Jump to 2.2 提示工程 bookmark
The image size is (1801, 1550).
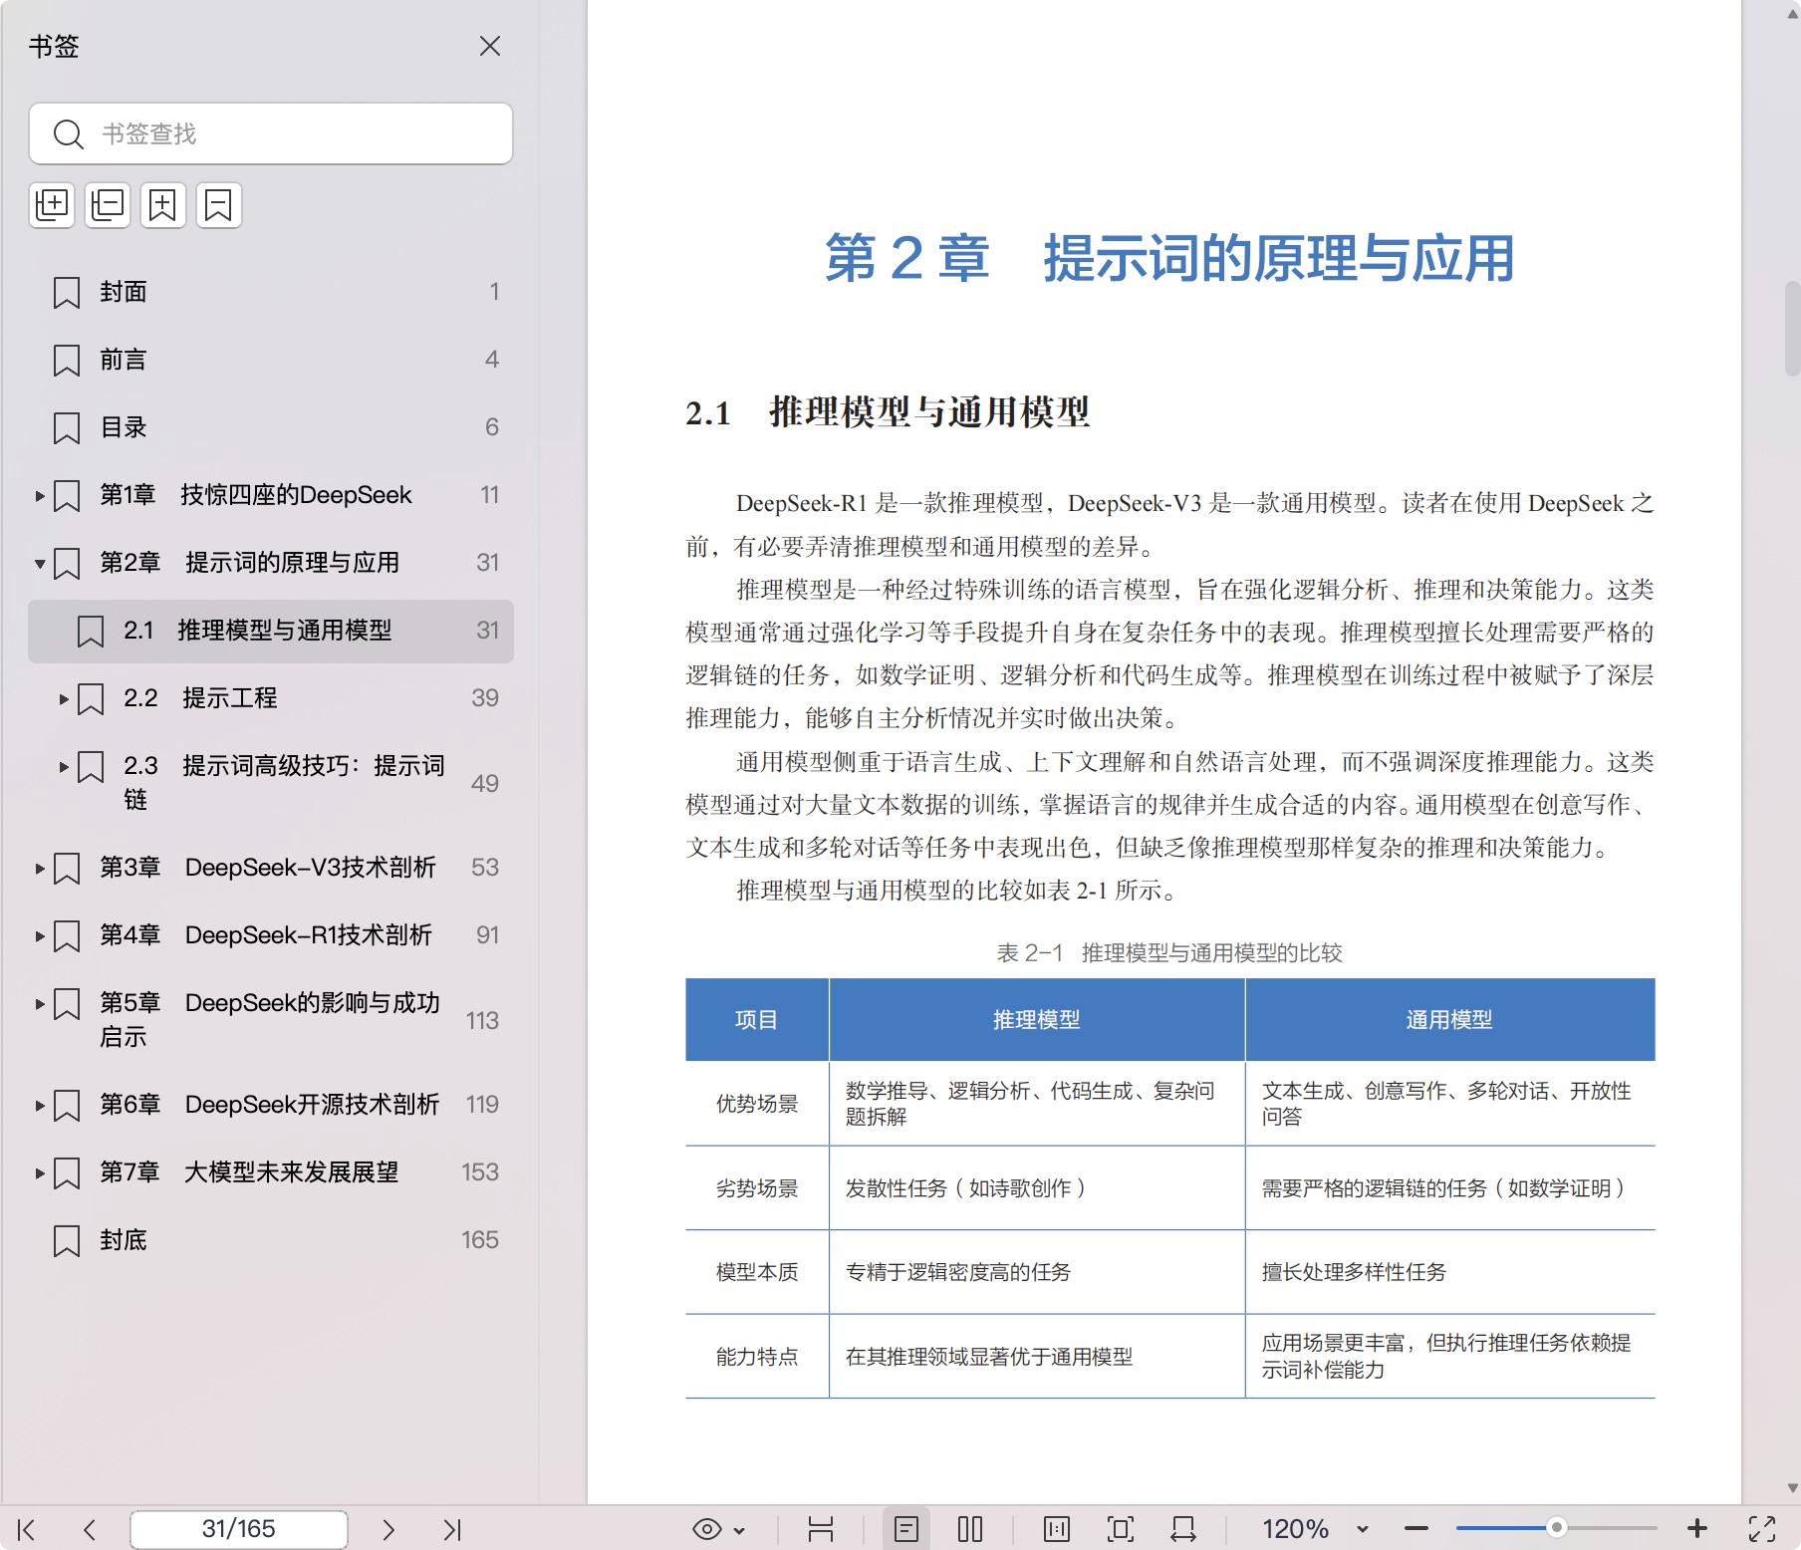pyautogui.click(x=200, y=698)
